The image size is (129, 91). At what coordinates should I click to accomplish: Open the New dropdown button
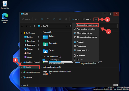tap(26, 19)
